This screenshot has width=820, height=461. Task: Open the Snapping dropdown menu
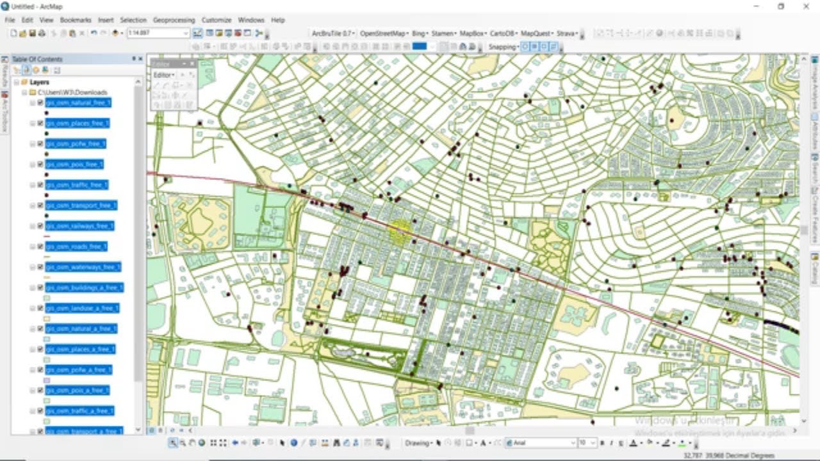(504, 47)
